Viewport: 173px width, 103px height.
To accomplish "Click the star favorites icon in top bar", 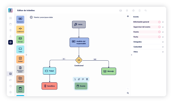I will (x=133, y=10).
